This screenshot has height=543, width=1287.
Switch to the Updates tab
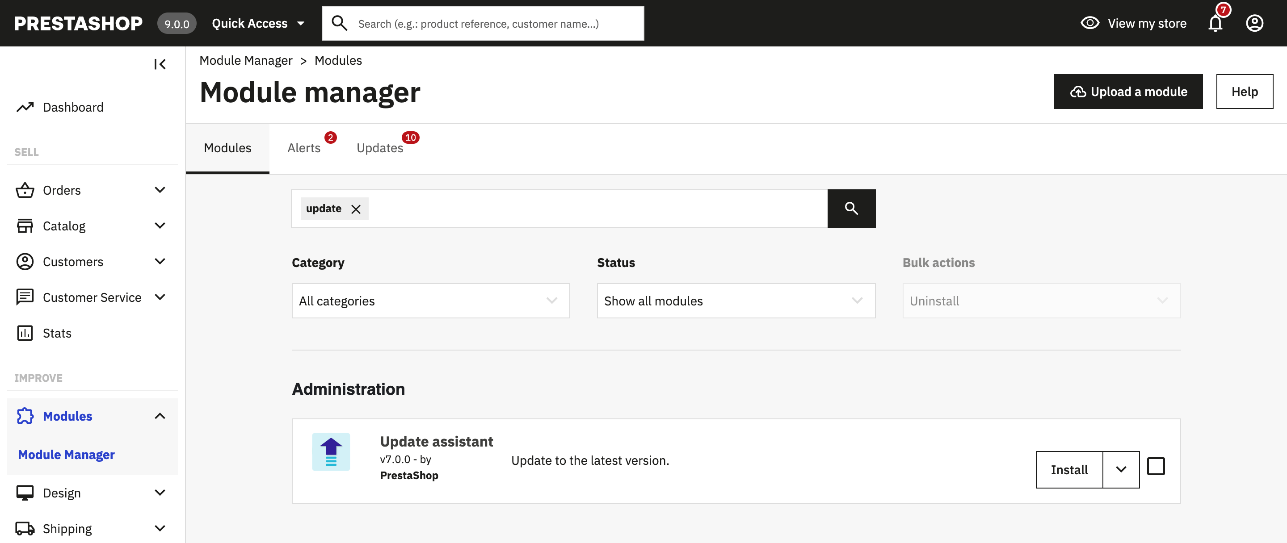(x=380, y=147)
